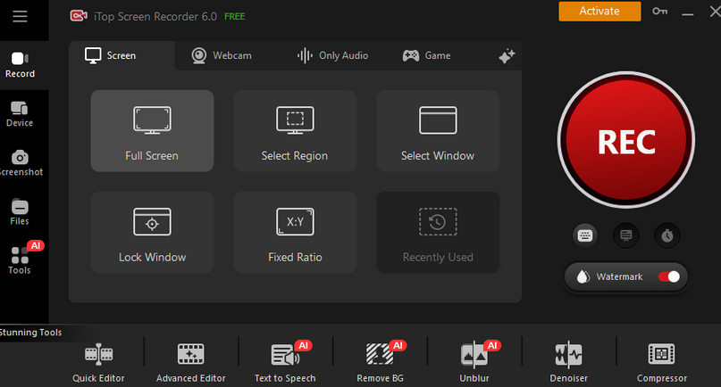This screenshot has width=721, height=387.
Task: Open Quick Editor tool
Action: (x=98, y=363)
